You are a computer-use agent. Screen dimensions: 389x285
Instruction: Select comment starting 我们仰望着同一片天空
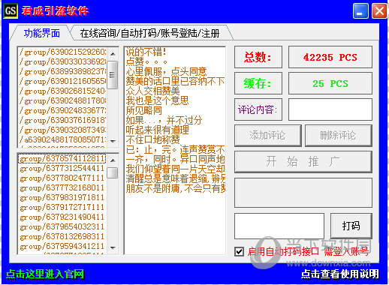tap(175, 169)
